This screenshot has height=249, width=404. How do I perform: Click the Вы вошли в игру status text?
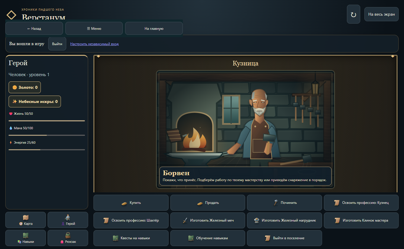click(x=27, y=44)
